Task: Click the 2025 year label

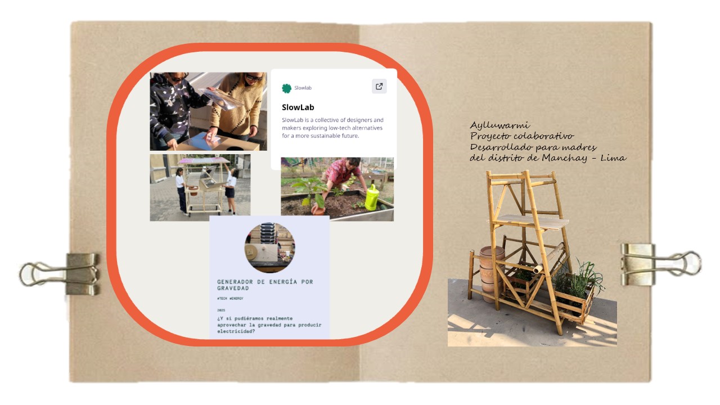Action: [221, 310]
